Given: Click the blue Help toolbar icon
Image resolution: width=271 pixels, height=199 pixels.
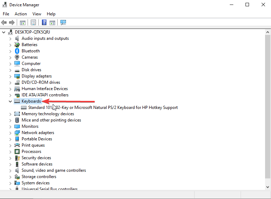Looking at the screenshot, I should pos(44,22).
